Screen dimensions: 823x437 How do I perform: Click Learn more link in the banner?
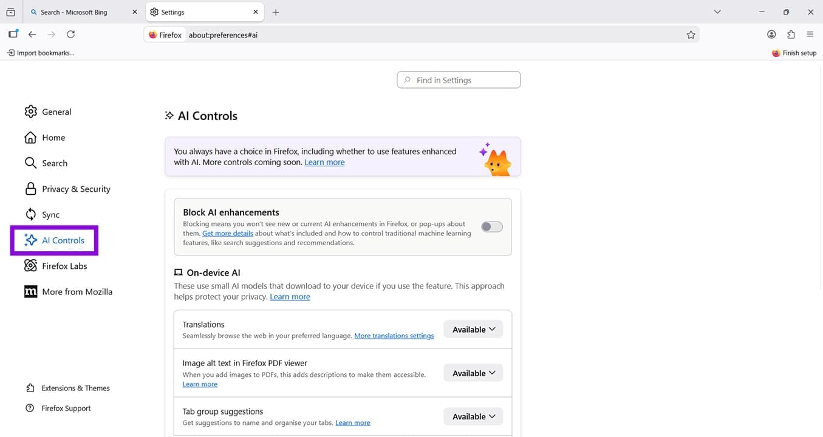tap(324, 162)
